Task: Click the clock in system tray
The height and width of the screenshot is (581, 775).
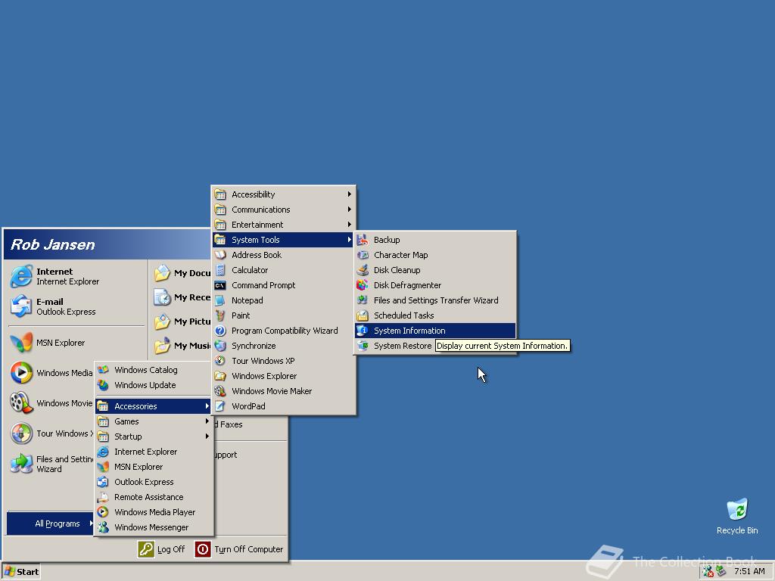Action: click(x=749, y=571)
